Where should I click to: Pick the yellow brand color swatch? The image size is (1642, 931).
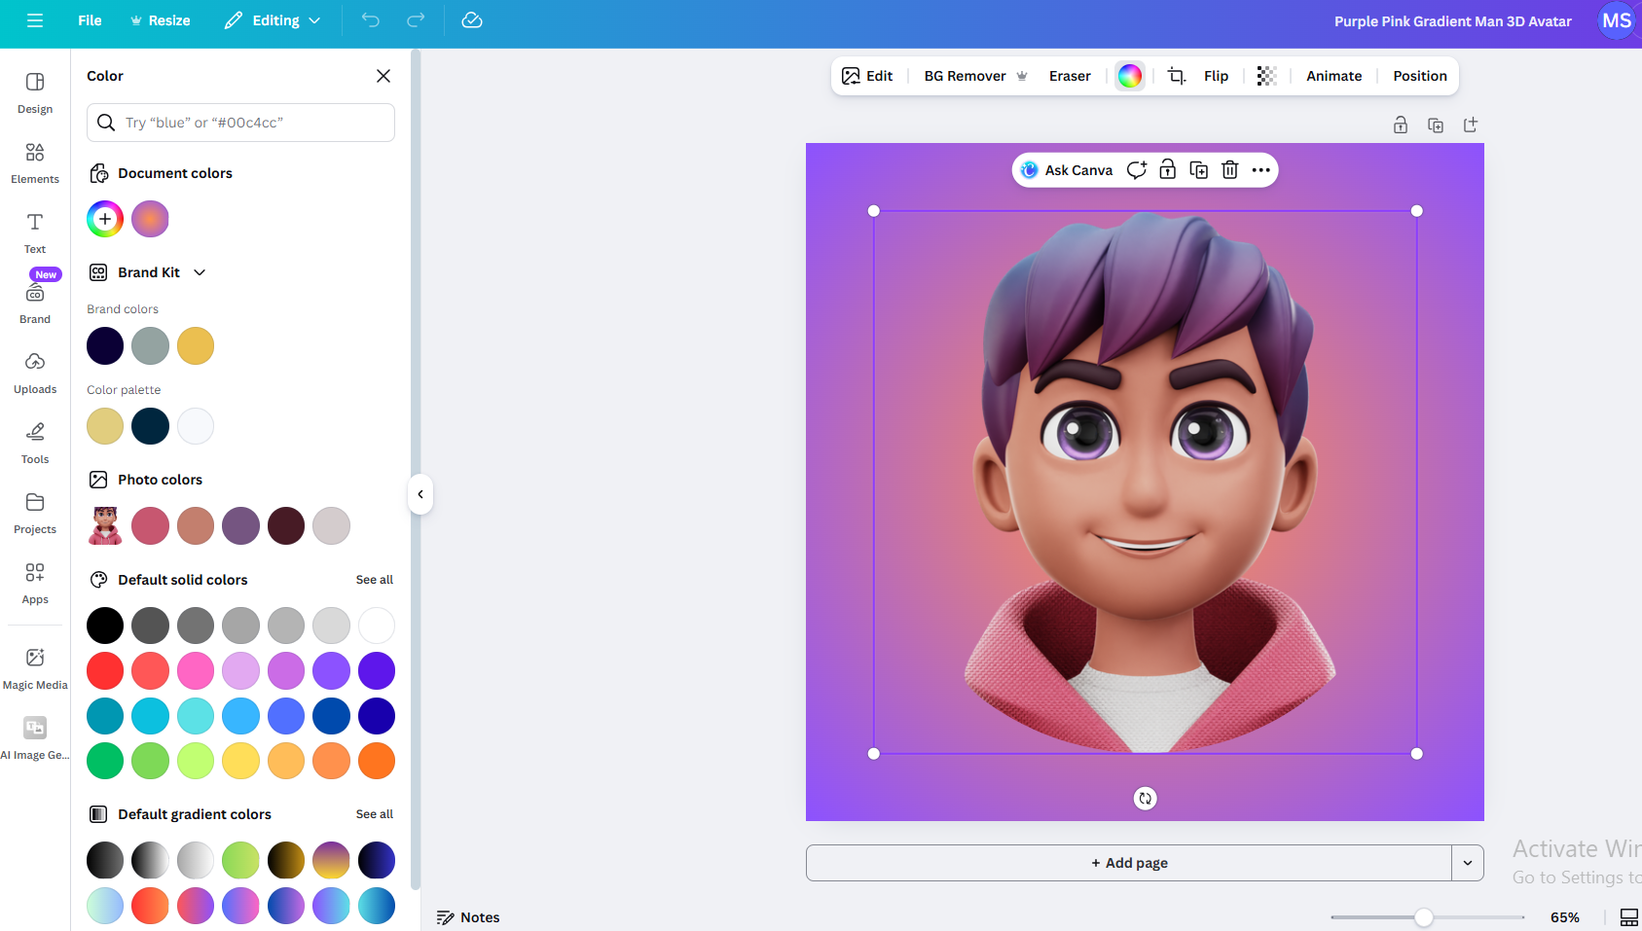pyautogui.click(x=196, y=345)
